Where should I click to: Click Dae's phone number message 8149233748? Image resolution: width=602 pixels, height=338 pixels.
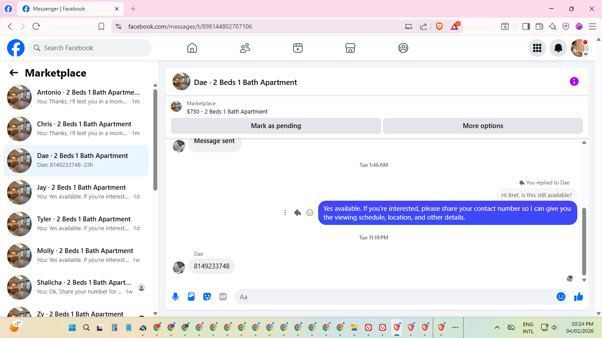212,266
